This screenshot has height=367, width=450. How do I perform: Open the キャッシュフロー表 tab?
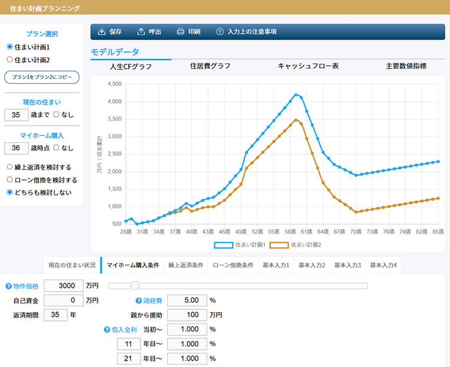(308, 66)
